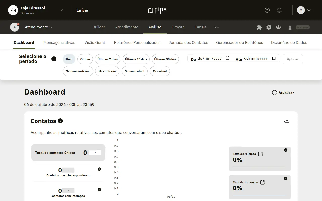Click the Aplicar button

pyautogui.click(x=293, y=59)
